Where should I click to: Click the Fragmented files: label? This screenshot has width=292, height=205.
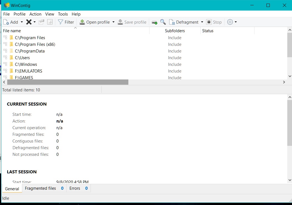coord(28,134)
